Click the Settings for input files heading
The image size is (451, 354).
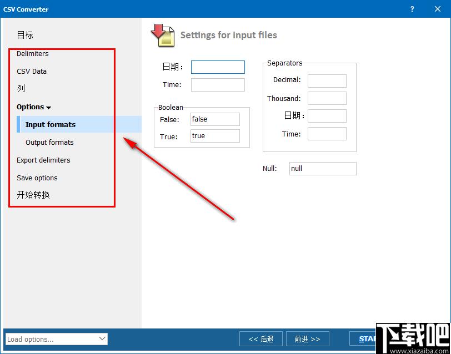229,35
